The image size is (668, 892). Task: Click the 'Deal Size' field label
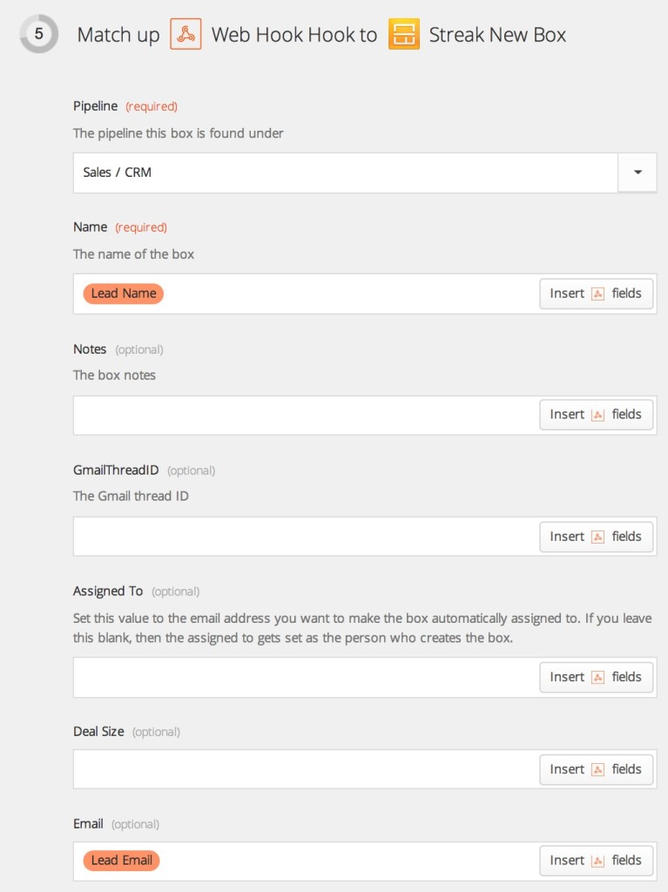(98, 732)
